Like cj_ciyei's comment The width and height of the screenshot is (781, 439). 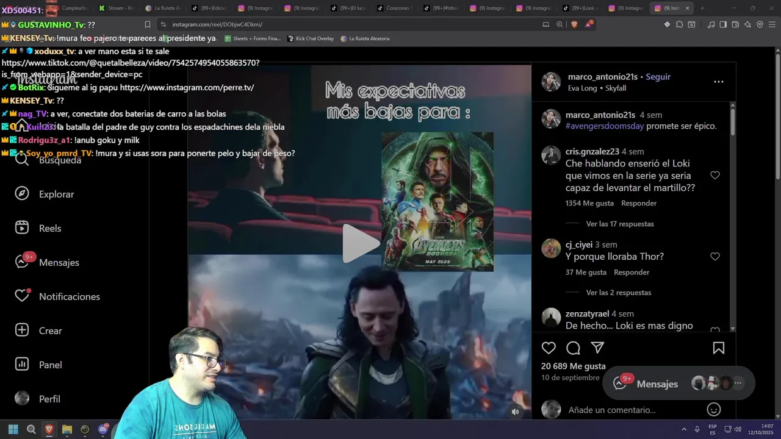(714, 257)
